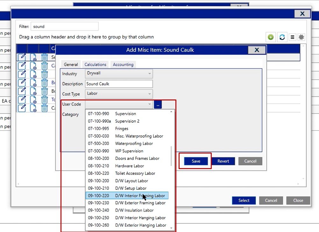The image size is (319, 232).
Task: Collapse the User Code dropdown arrow
Action: pos(150,104)
